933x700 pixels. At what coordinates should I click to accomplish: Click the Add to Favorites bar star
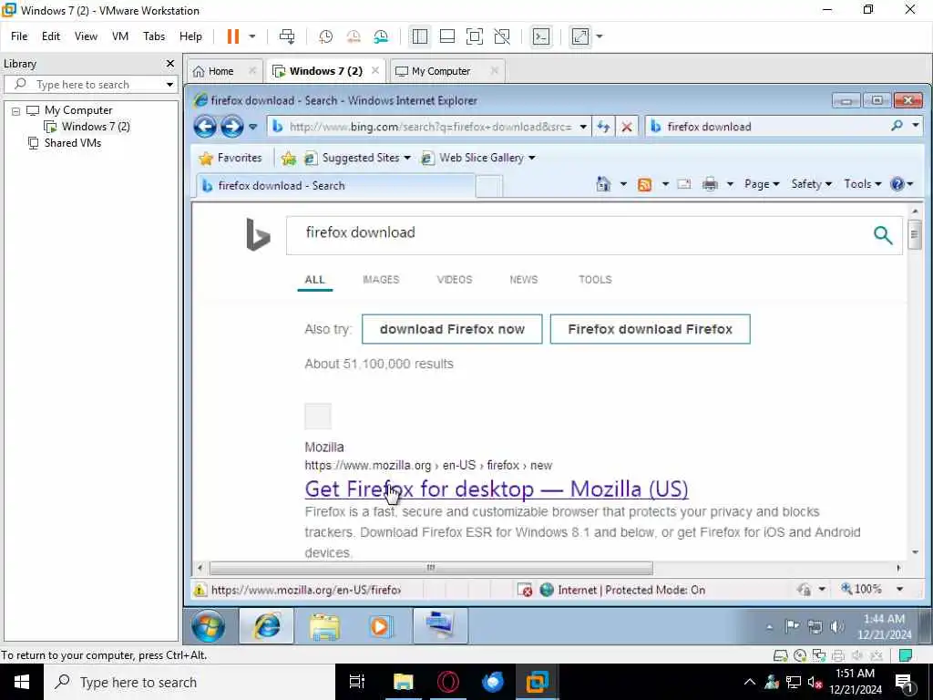pos(289,158)
